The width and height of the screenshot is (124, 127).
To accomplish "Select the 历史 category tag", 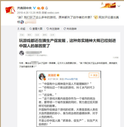I will pyautogui.click(x=22, y=35).
